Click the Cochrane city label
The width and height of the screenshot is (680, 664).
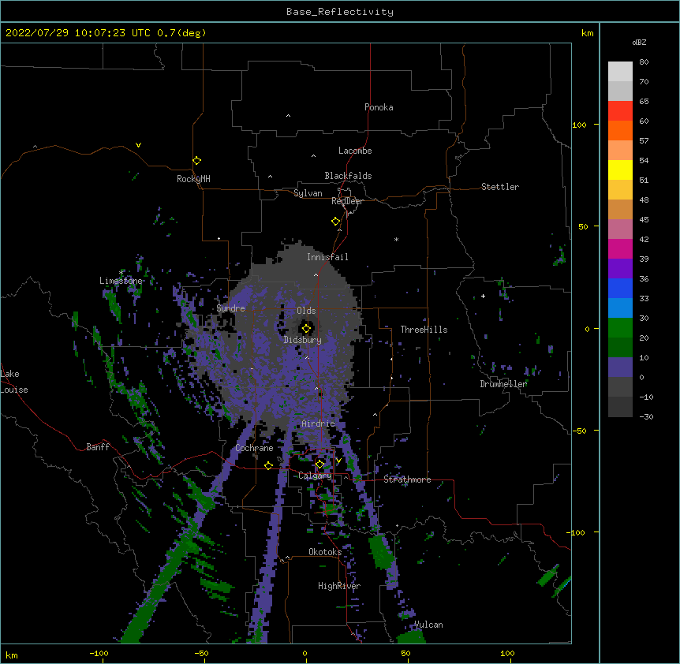tap(254, 448)
